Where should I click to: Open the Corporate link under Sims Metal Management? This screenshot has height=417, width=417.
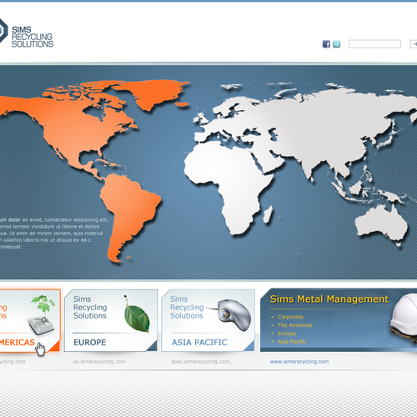point(290,317)
